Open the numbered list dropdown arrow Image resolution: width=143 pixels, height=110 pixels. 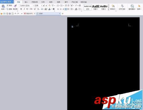click(x=63, y=6)
